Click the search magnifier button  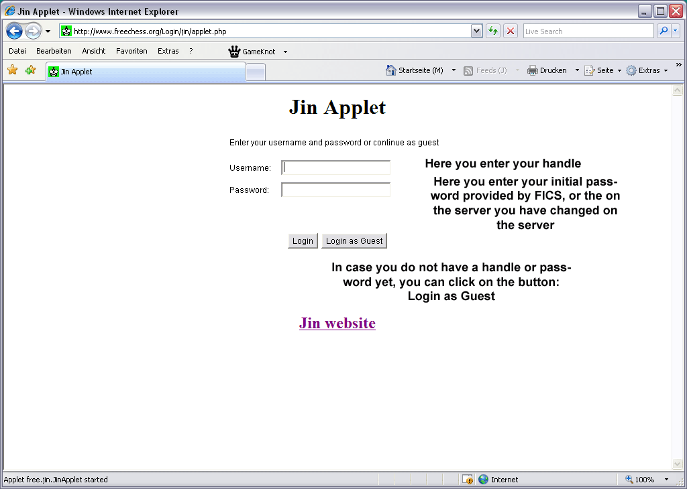[x=664, y=31]
